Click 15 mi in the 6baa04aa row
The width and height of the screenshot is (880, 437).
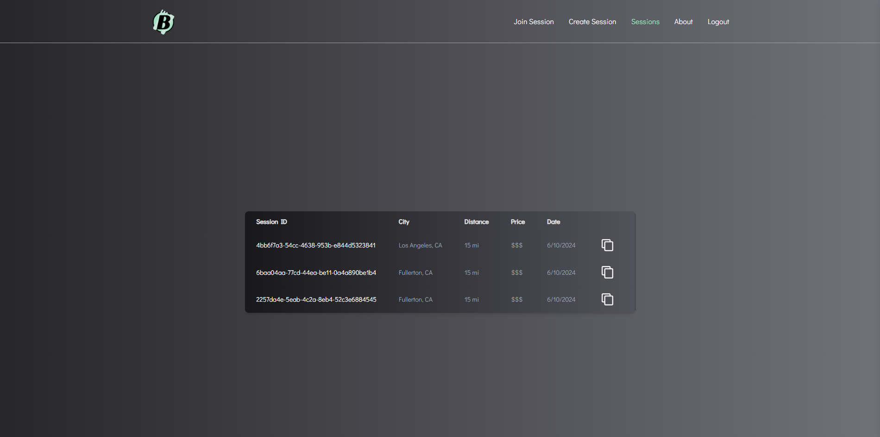pyautogui.click(x=471, y=272)
